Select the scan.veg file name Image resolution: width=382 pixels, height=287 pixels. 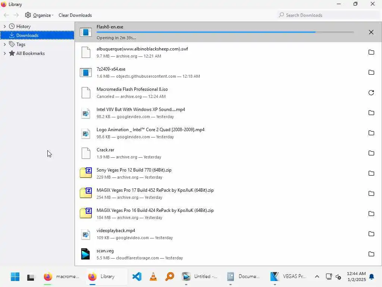(105, 251)
